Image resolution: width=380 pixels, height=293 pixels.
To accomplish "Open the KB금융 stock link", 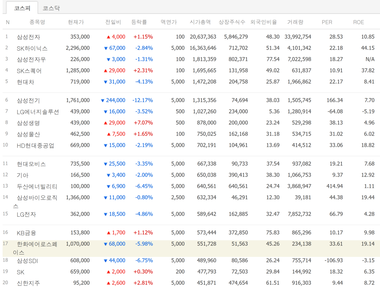I will 26,233.
